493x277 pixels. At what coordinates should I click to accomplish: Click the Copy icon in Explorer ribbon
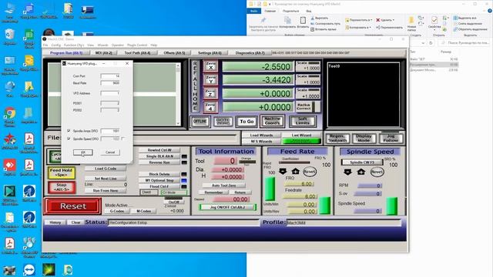[x=287, y=22]
